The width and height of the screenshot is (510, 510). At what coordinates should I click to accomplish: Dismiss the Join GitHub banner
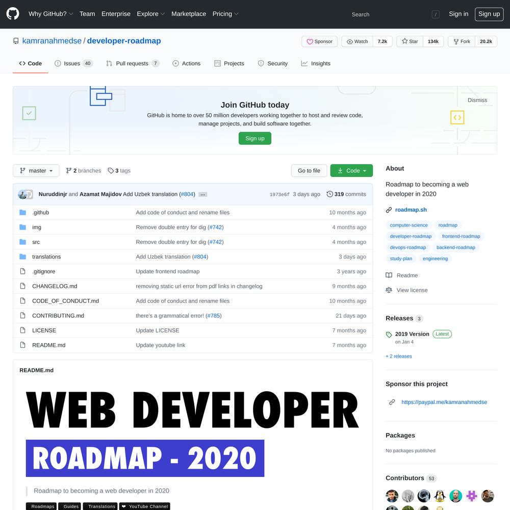click(477, 100)
